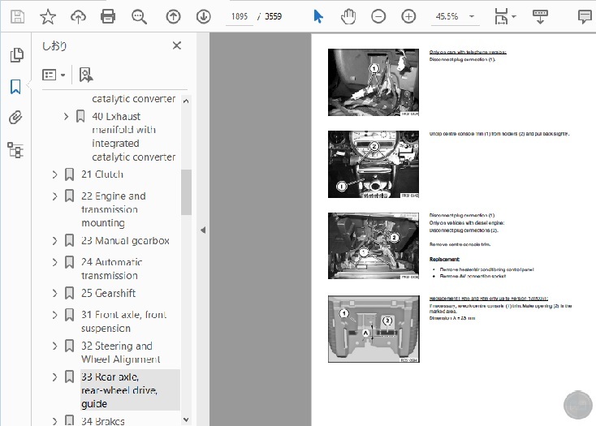
Task: Bookmark document with the star icon
Action: tap(48, 17)
